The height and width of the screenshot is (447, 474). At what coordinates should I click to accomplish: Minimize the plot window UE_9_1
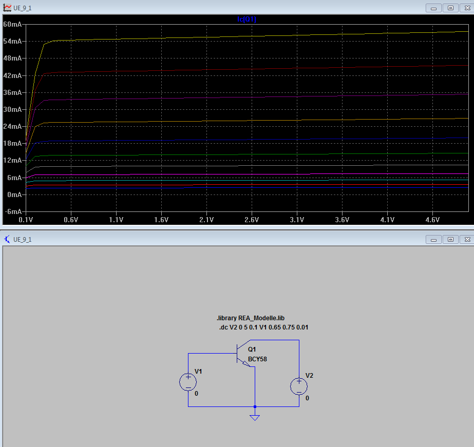pos(433,8)
